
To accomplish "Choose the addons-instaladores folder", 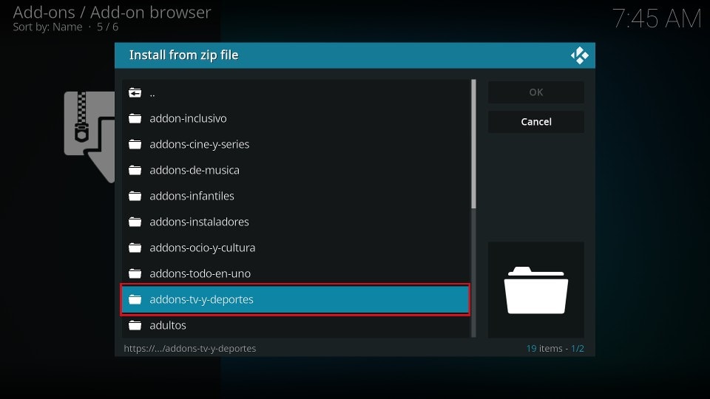I will tap(296, 222).
